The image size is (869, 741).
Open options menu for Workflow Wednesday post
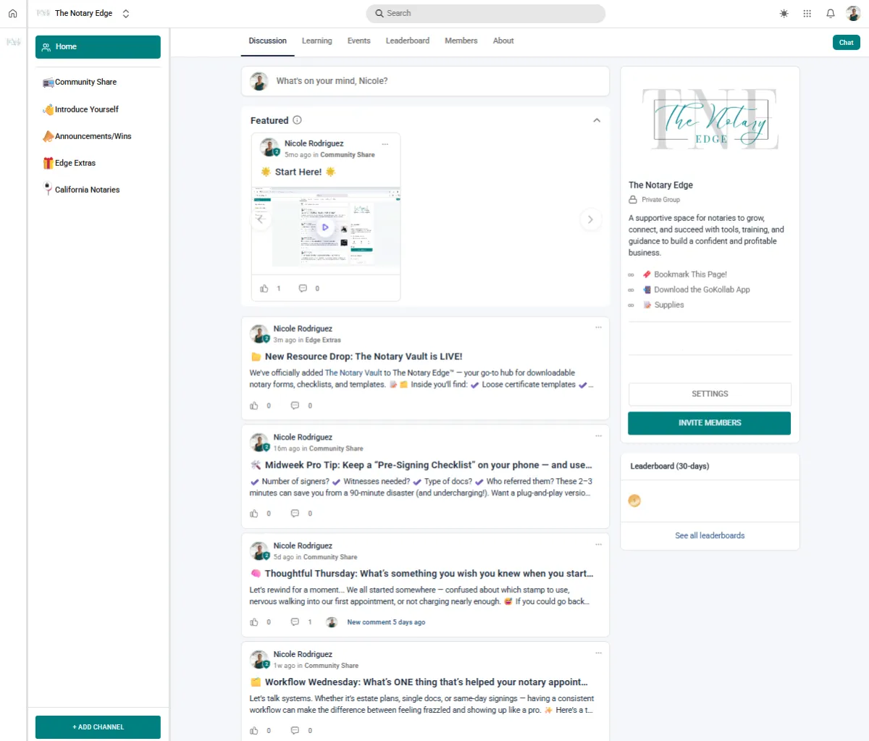pyautogui.click(x=598, y=653)
